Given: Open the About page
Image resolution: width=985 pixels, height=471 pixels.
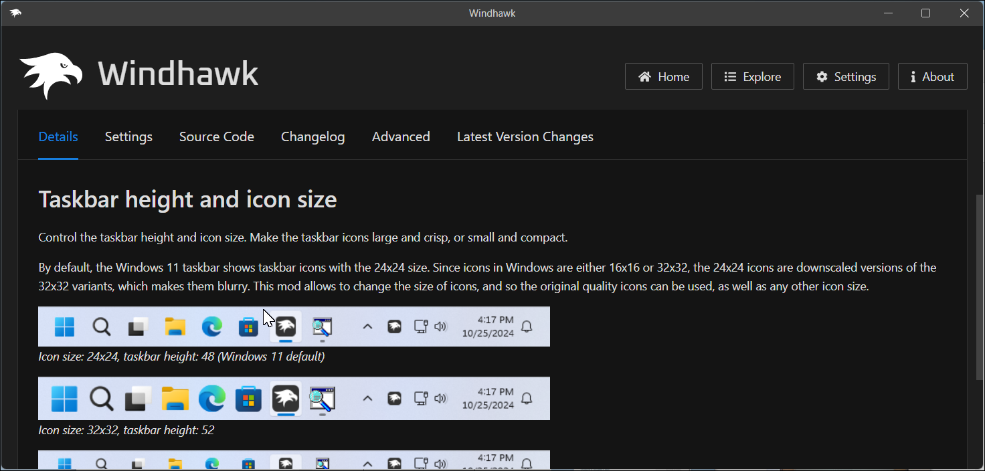Looking at the screenshot, I should [932, 76].
